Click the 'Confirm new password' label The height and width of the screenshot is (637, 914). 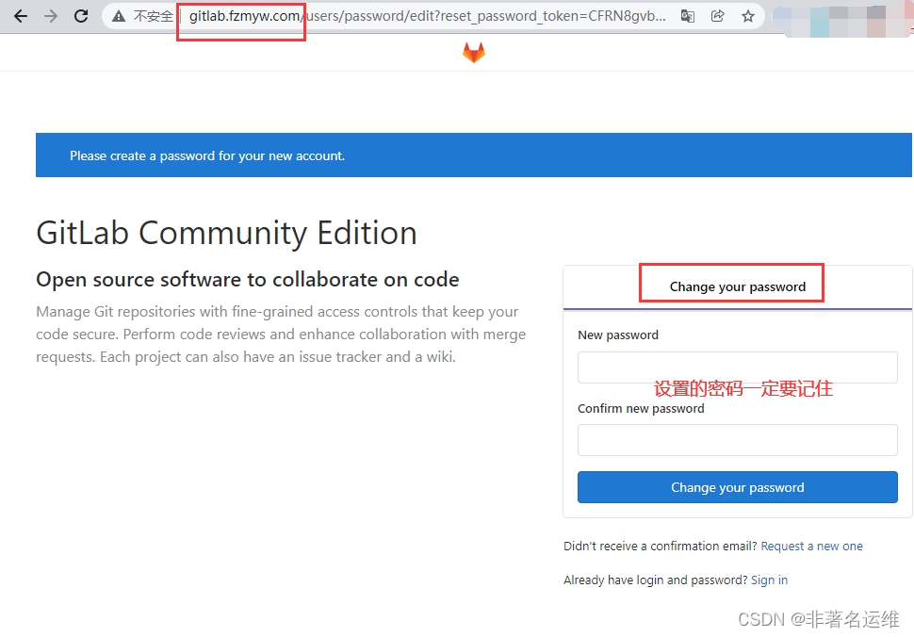pos(641,409)
